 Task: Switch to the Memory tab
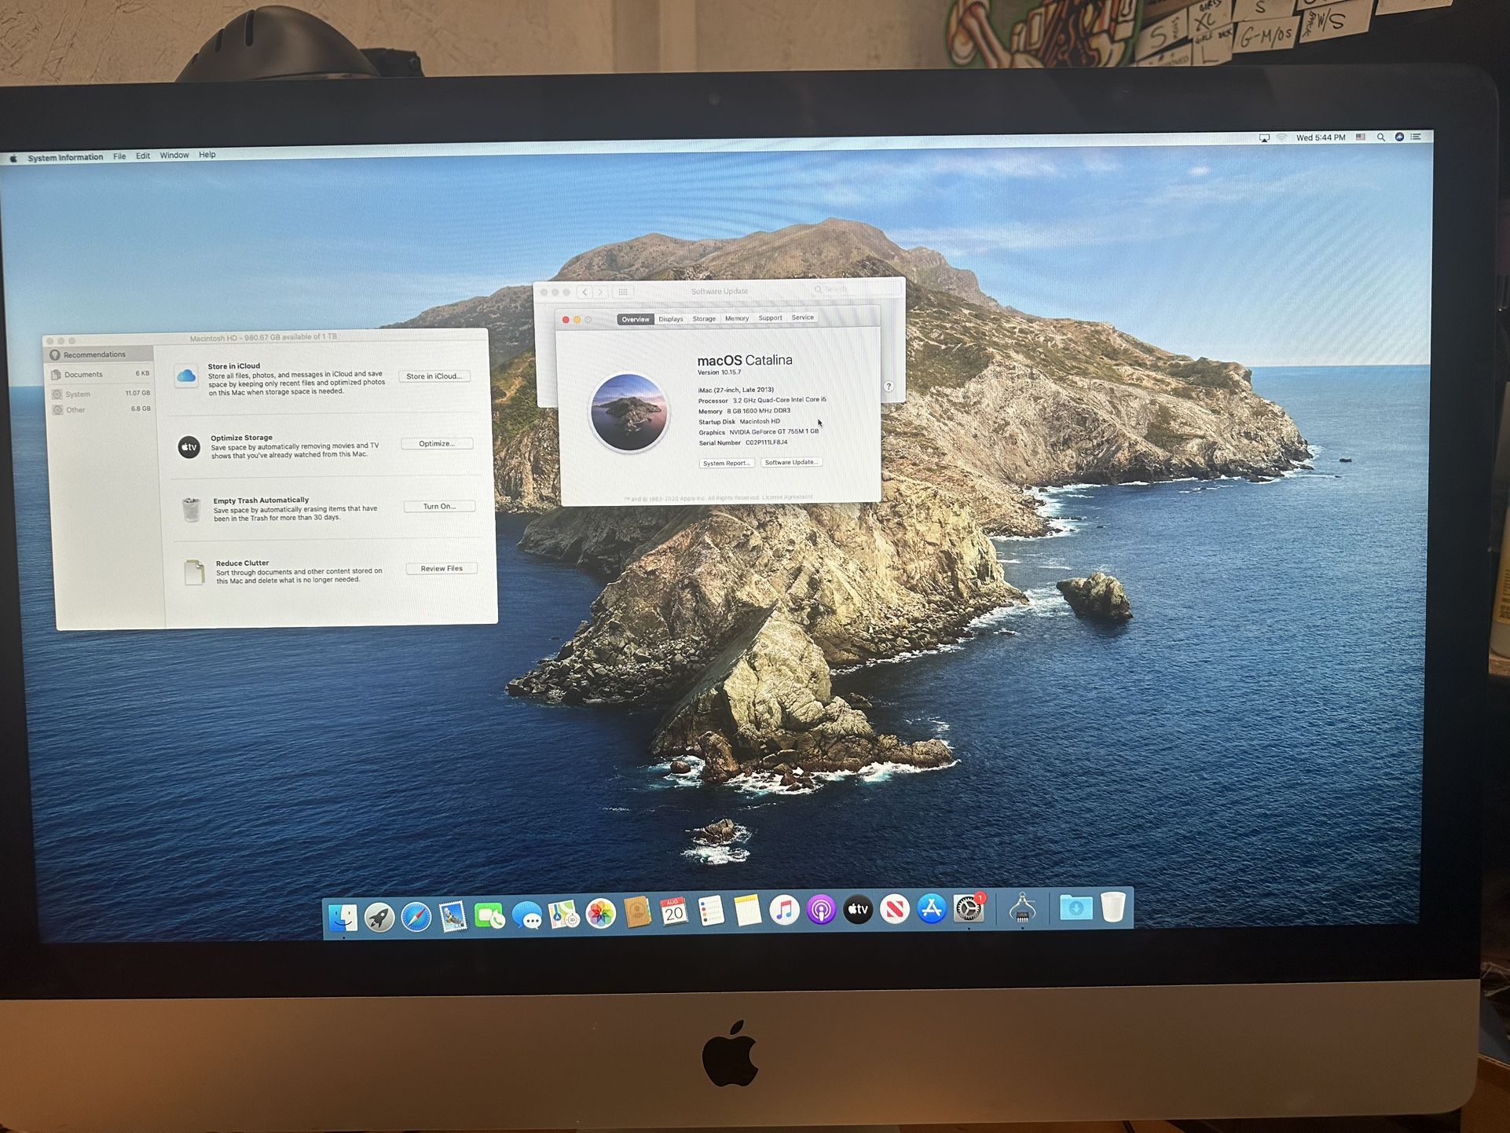737,318
